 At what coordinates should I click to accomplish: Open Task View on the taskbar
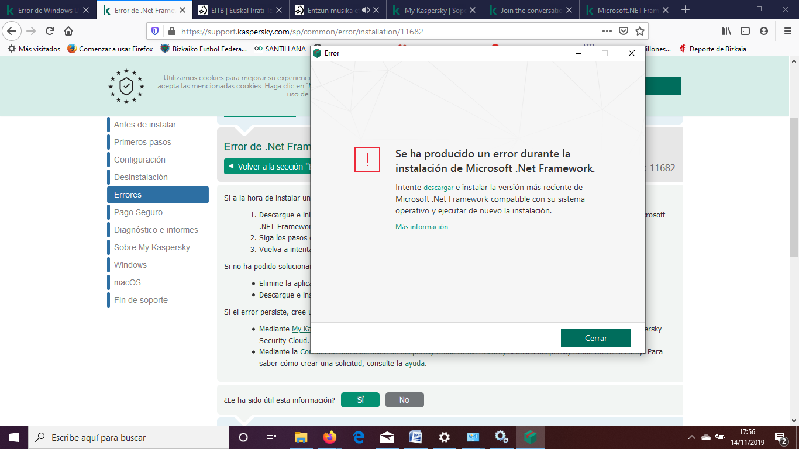(x=271, y=437)
